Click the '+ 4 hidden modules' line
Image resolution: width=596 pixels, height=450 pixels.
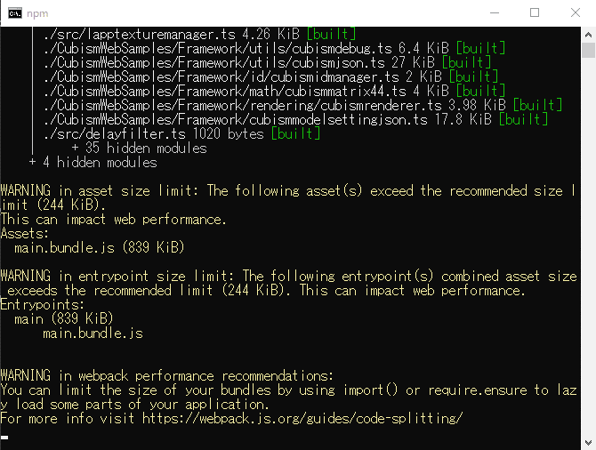tap(93, 163)
